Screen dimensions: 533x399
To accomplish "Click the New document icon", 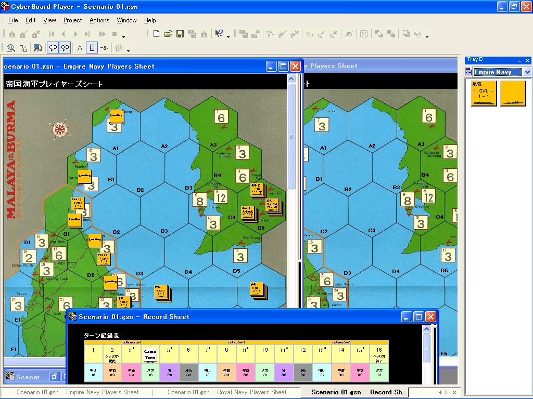I will tap(156, 34).
